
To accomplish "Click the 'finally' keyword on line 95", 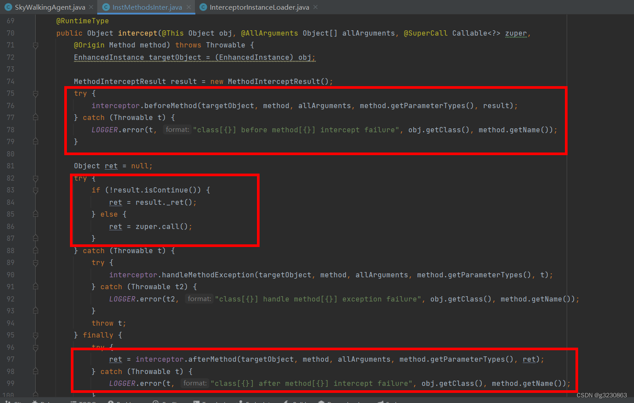I will coord(98,335).
